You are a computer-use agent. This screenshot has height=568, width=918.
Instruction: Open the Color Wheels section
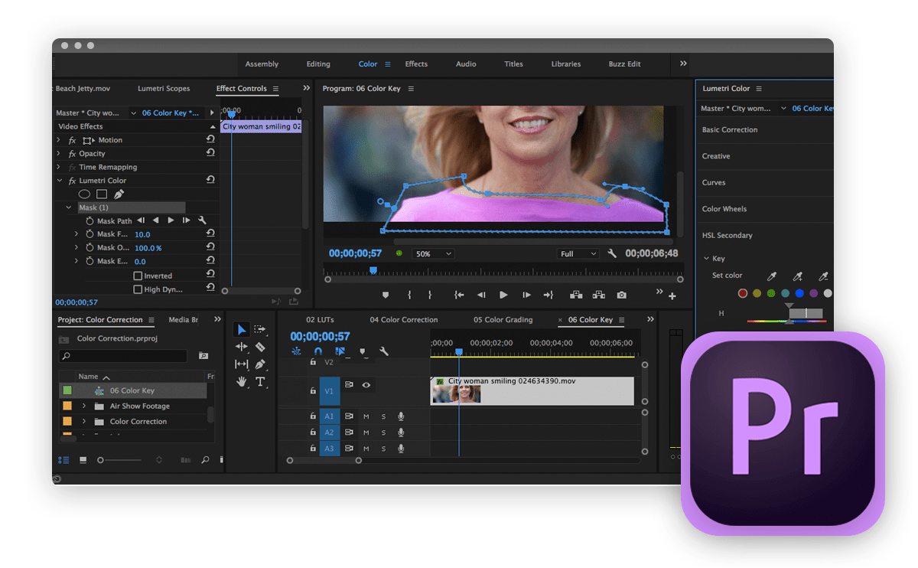[724, 209]
